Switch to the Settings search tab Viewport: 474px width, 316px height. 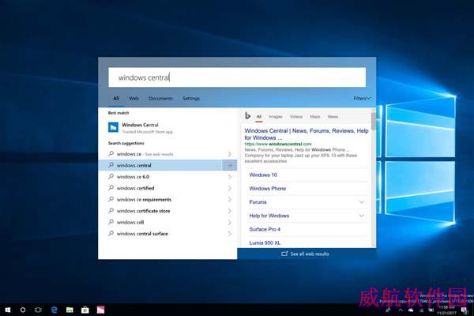click(191, 98)
